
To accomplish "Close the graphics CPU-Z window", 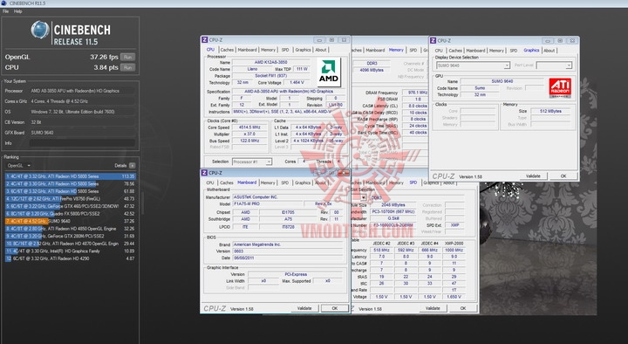I will point(572,41).
